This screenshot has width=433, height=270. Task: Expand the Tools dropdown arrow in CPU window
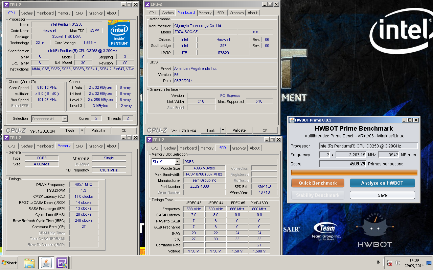click(82, 131)
